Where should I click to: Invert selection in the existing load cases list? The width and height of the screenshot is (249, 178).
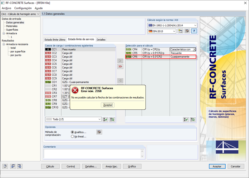click(x=112, y=120)
